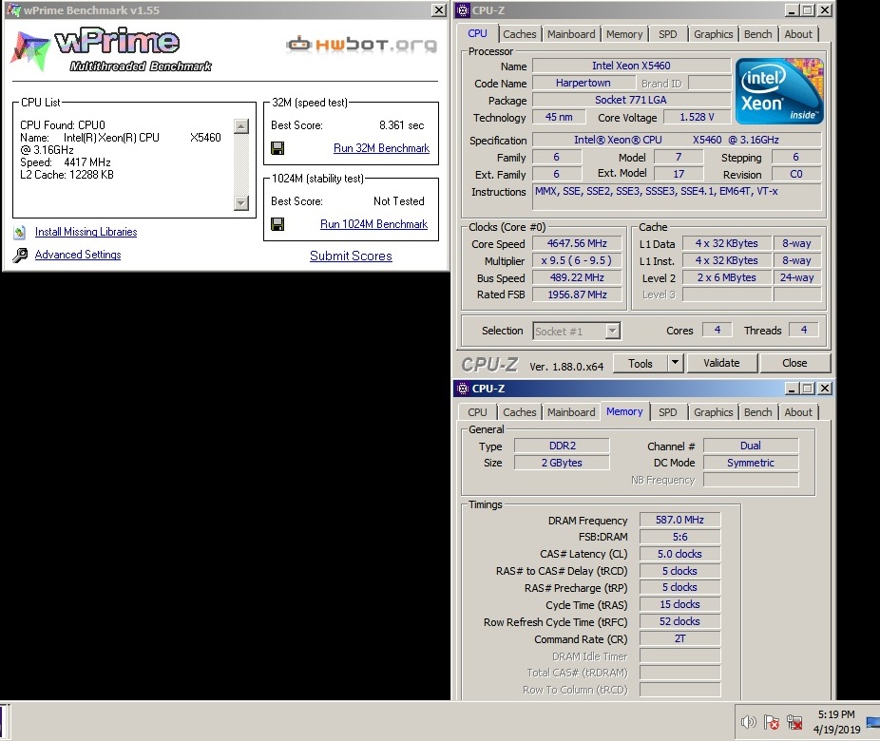Click Core Voltage value 1.528 V

(x=697, y=117)
